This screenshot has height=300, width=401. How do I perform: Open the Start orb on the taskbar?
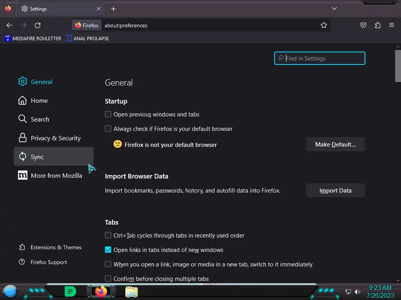point(10,291)
